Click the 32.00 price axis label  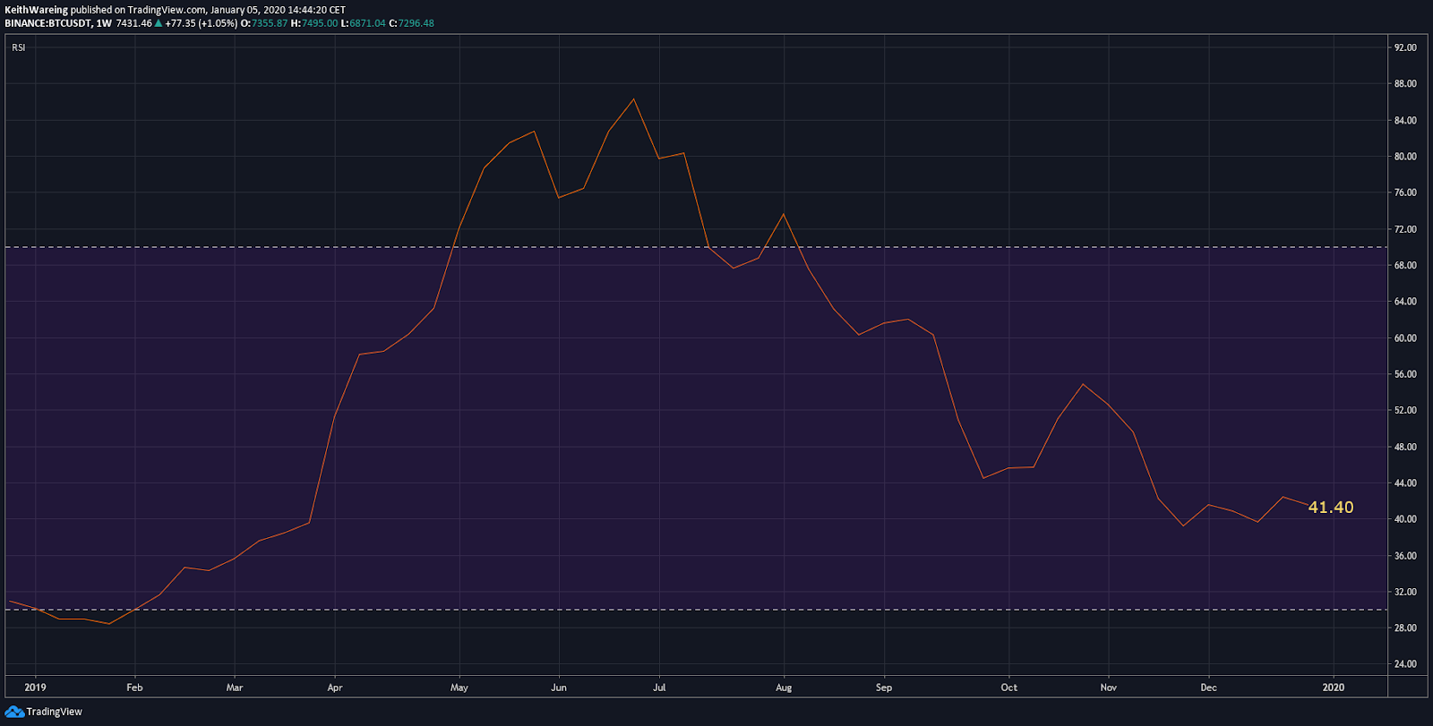coord(1405,592)
